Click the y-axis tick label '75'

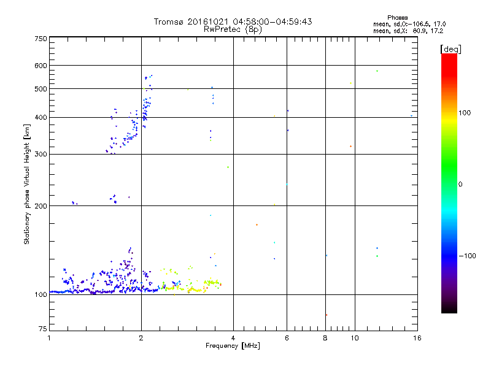[x=43, y=329]
